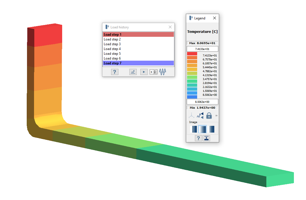Select the fine banded color image style
Image resolution: width=306 pixels, height=200 pixels.
[202, 129]
